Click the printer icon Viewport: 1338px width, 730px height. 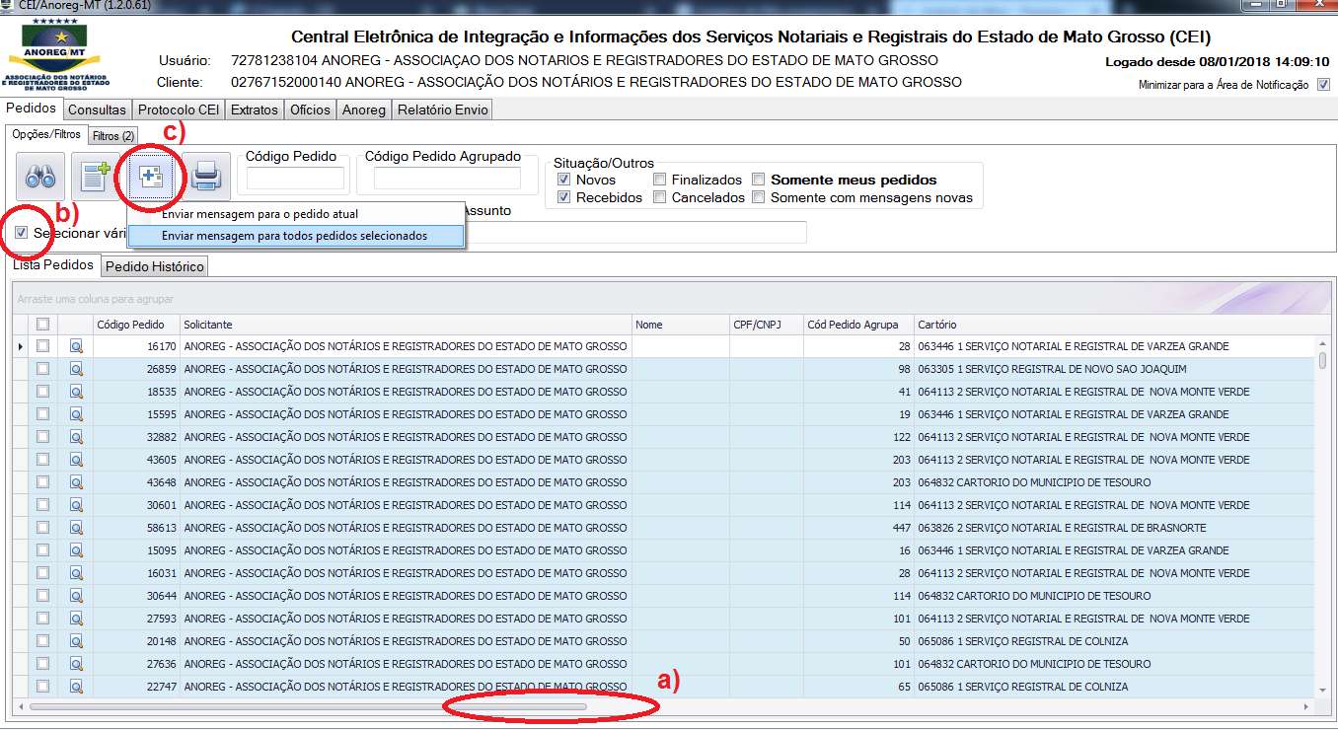point(206,178)
